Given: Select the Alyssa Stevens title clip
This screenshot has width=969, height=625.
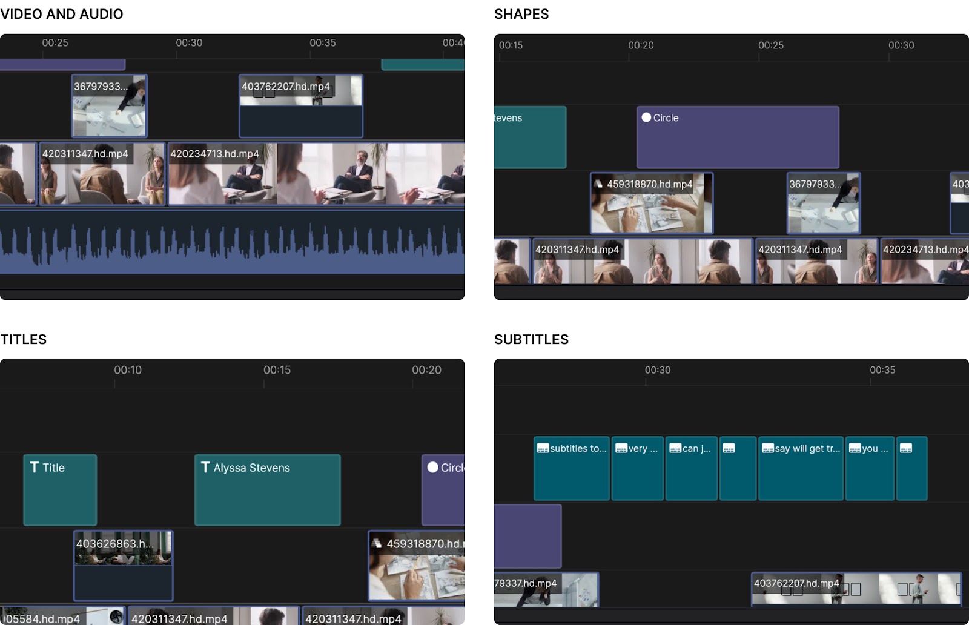Looking at the screenshot, I should pos(268,490).
